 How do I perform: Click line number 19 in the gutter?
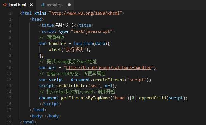point(9,122)
